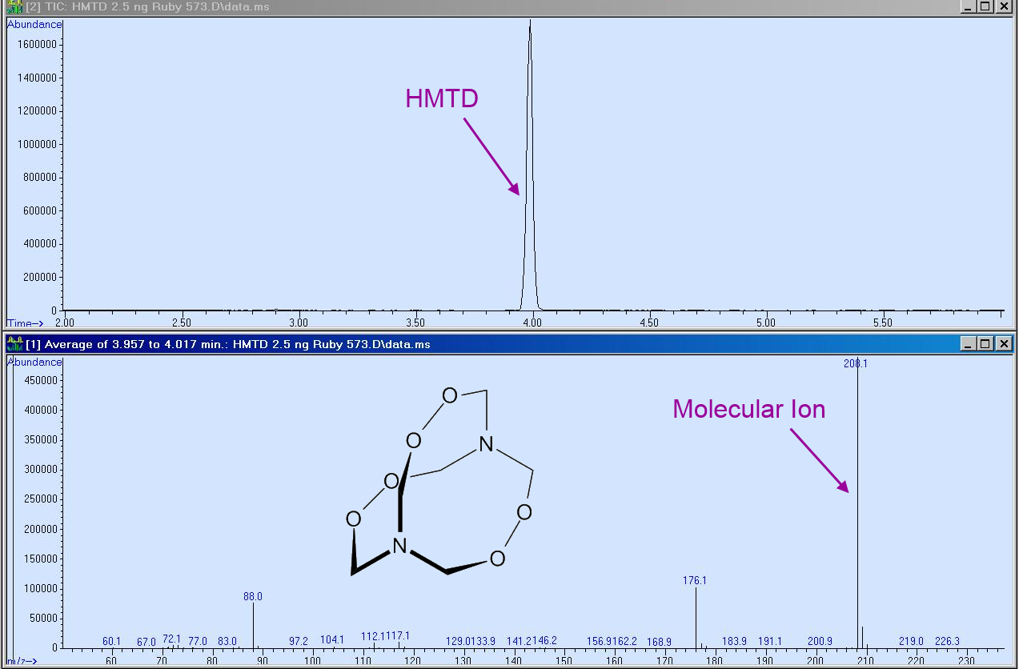The image size is (1019, 669).
Task: Maximize the mass spectrum window
Action: (x=983, y=343)
